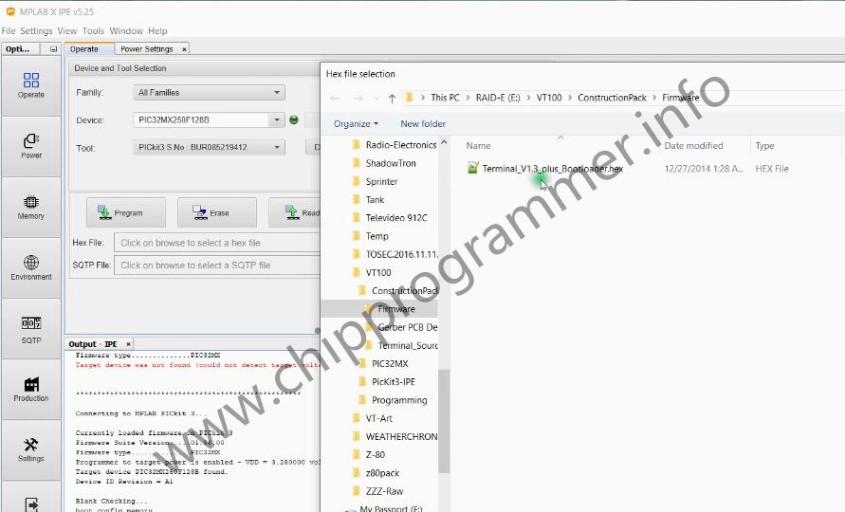The width and height of the screenshot is (845, 512).
Task: Open the Memory sidebar panel
Action: click(x=31, y=208)
